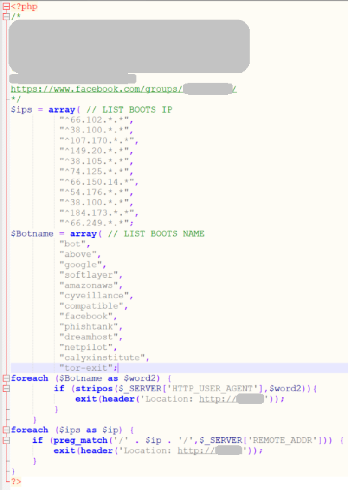Place cursor on the "tor-exit" string
The width and height of the screenshot is (348, 490).
[x=87, y=368]
